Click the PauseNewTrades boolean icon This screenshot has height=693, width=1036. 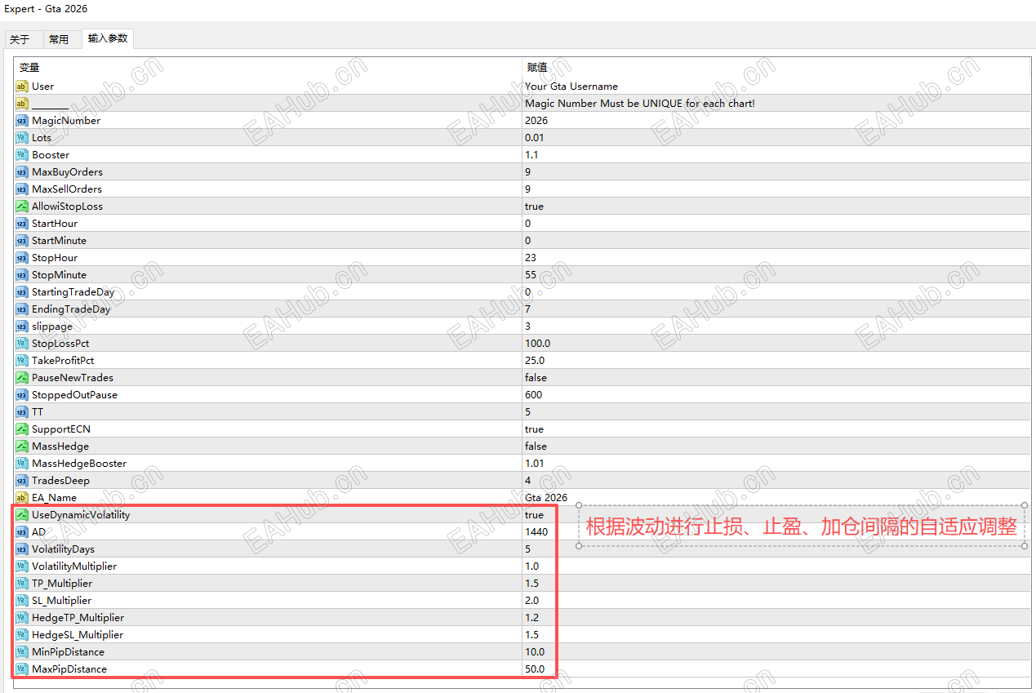point(22,378)
